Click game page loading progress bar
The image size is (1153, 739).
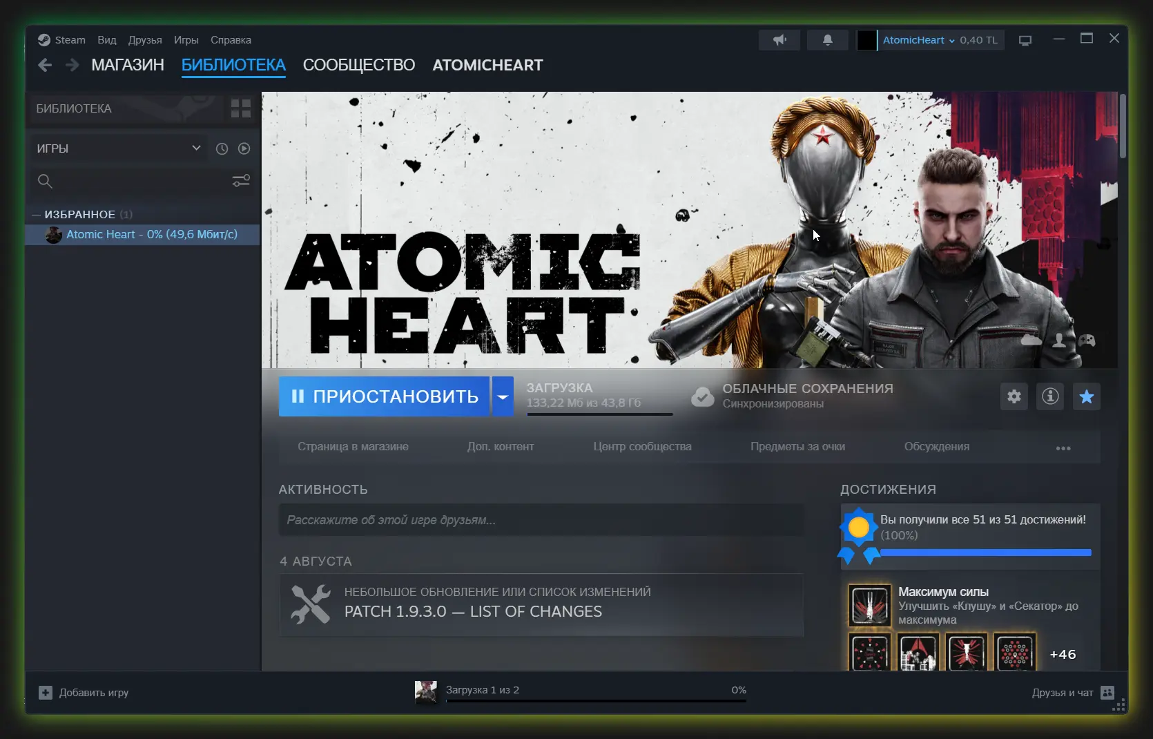pos(599,414)
